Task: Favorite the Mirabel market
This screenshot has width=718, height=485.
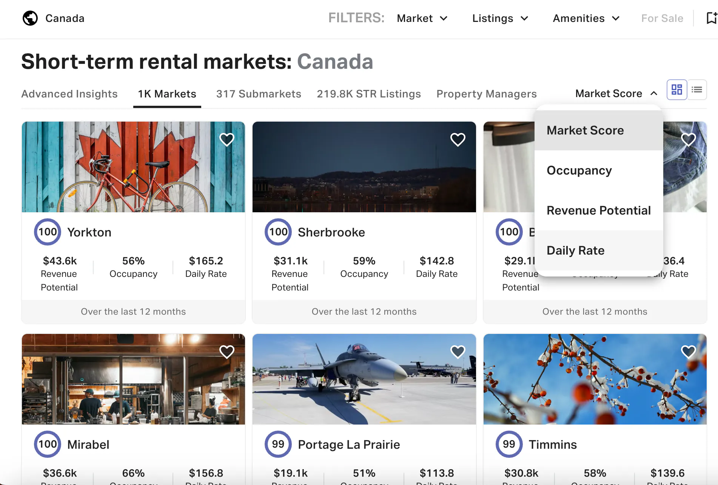Action: (227, 352)
